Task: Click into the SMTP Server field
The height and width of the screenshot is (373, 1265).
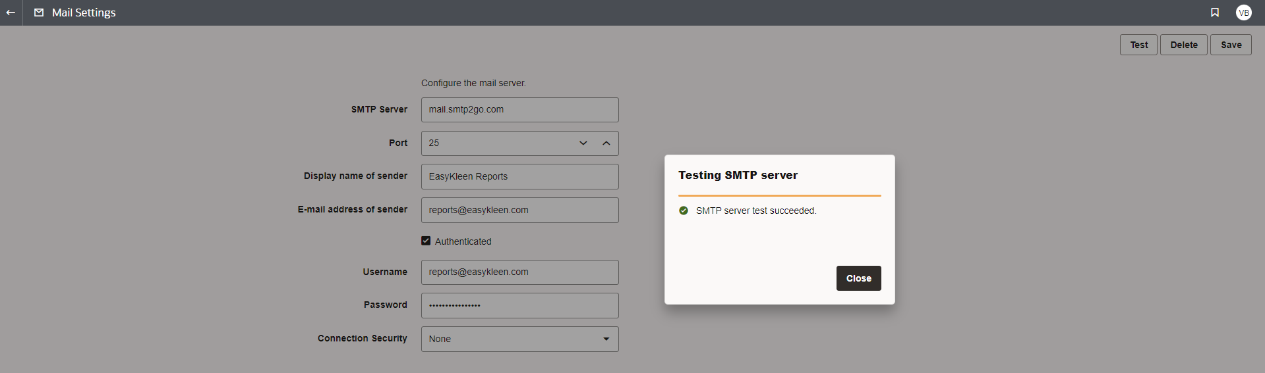Action: coord(520,110)
